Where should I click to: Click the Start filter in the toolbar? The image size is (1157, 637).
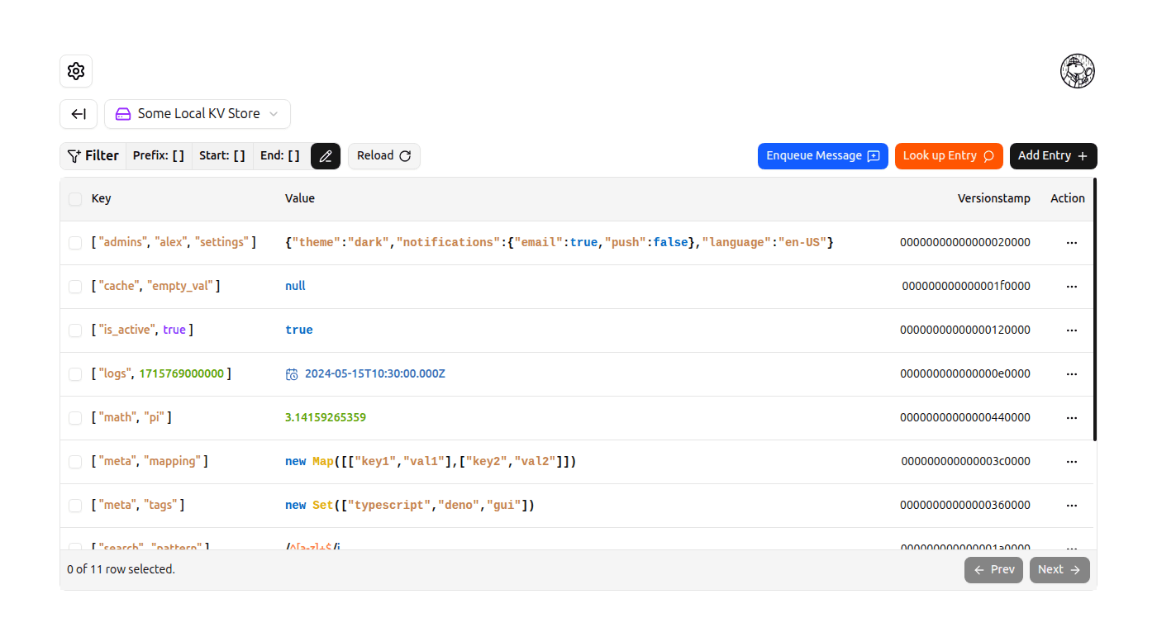(x=221, y=155)
